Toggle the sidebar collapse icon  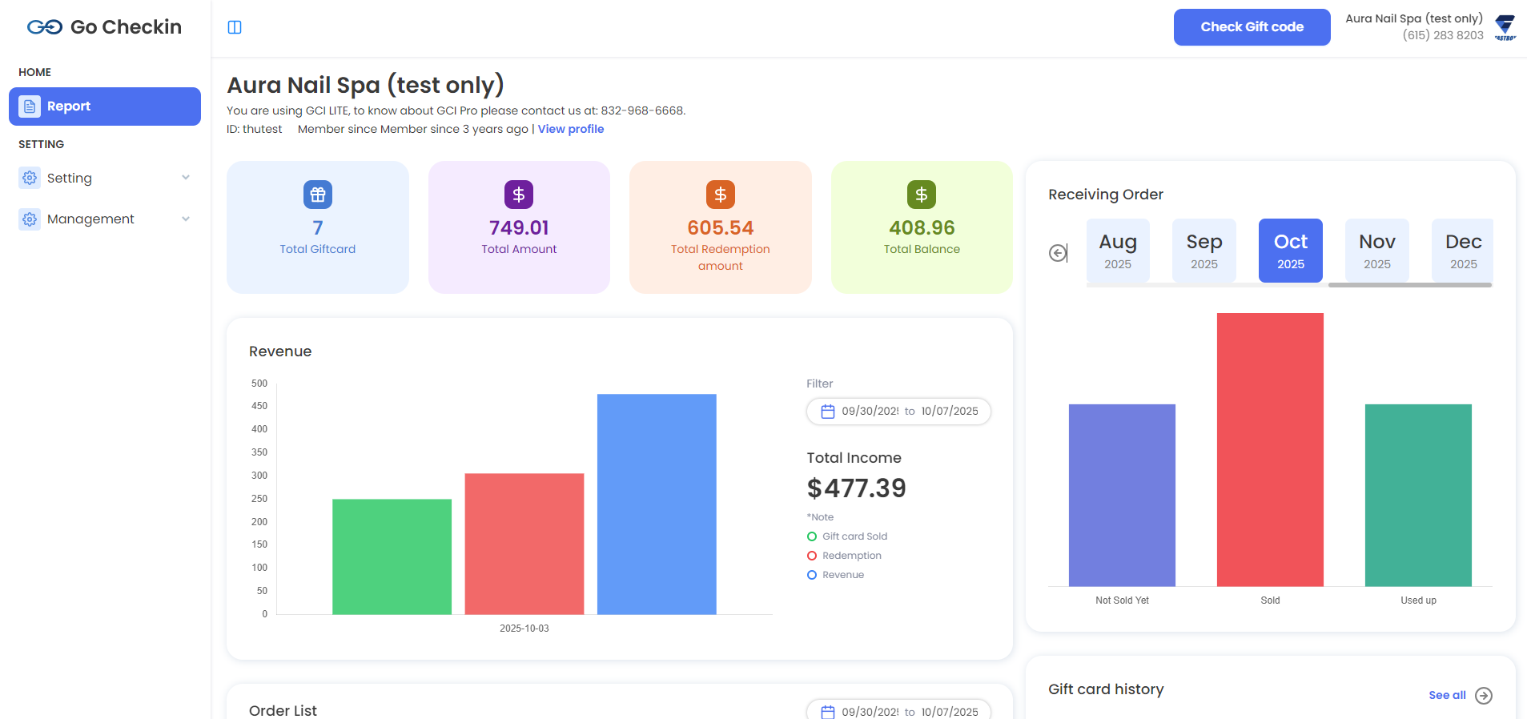pyautogui.click(x=235, y=27)
